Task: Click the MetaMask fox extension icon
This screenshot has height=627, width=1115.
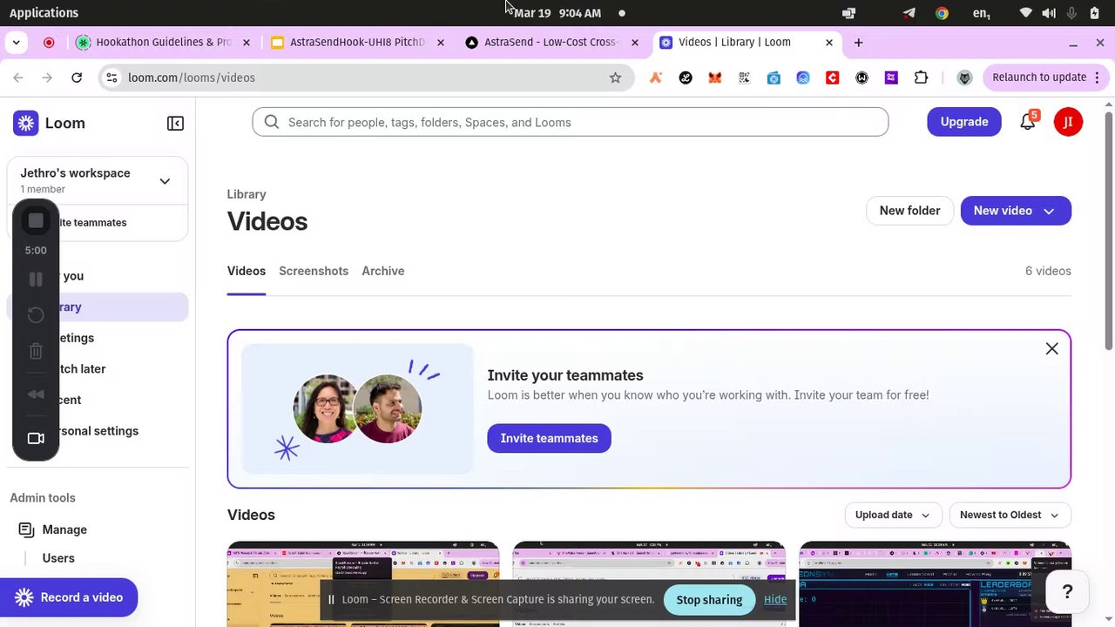Action: point(714,78)
